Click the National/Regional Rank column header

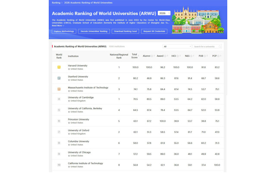point(119,56)
